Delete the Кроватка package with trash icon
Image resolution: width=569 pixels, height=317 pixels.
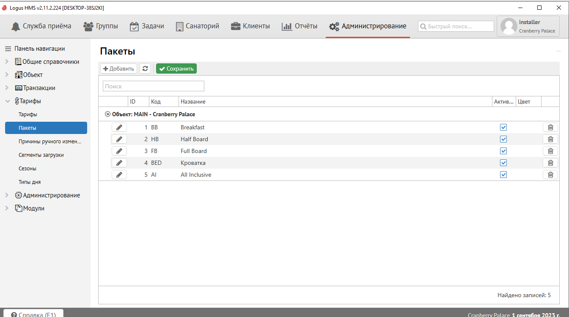point(550,163)
